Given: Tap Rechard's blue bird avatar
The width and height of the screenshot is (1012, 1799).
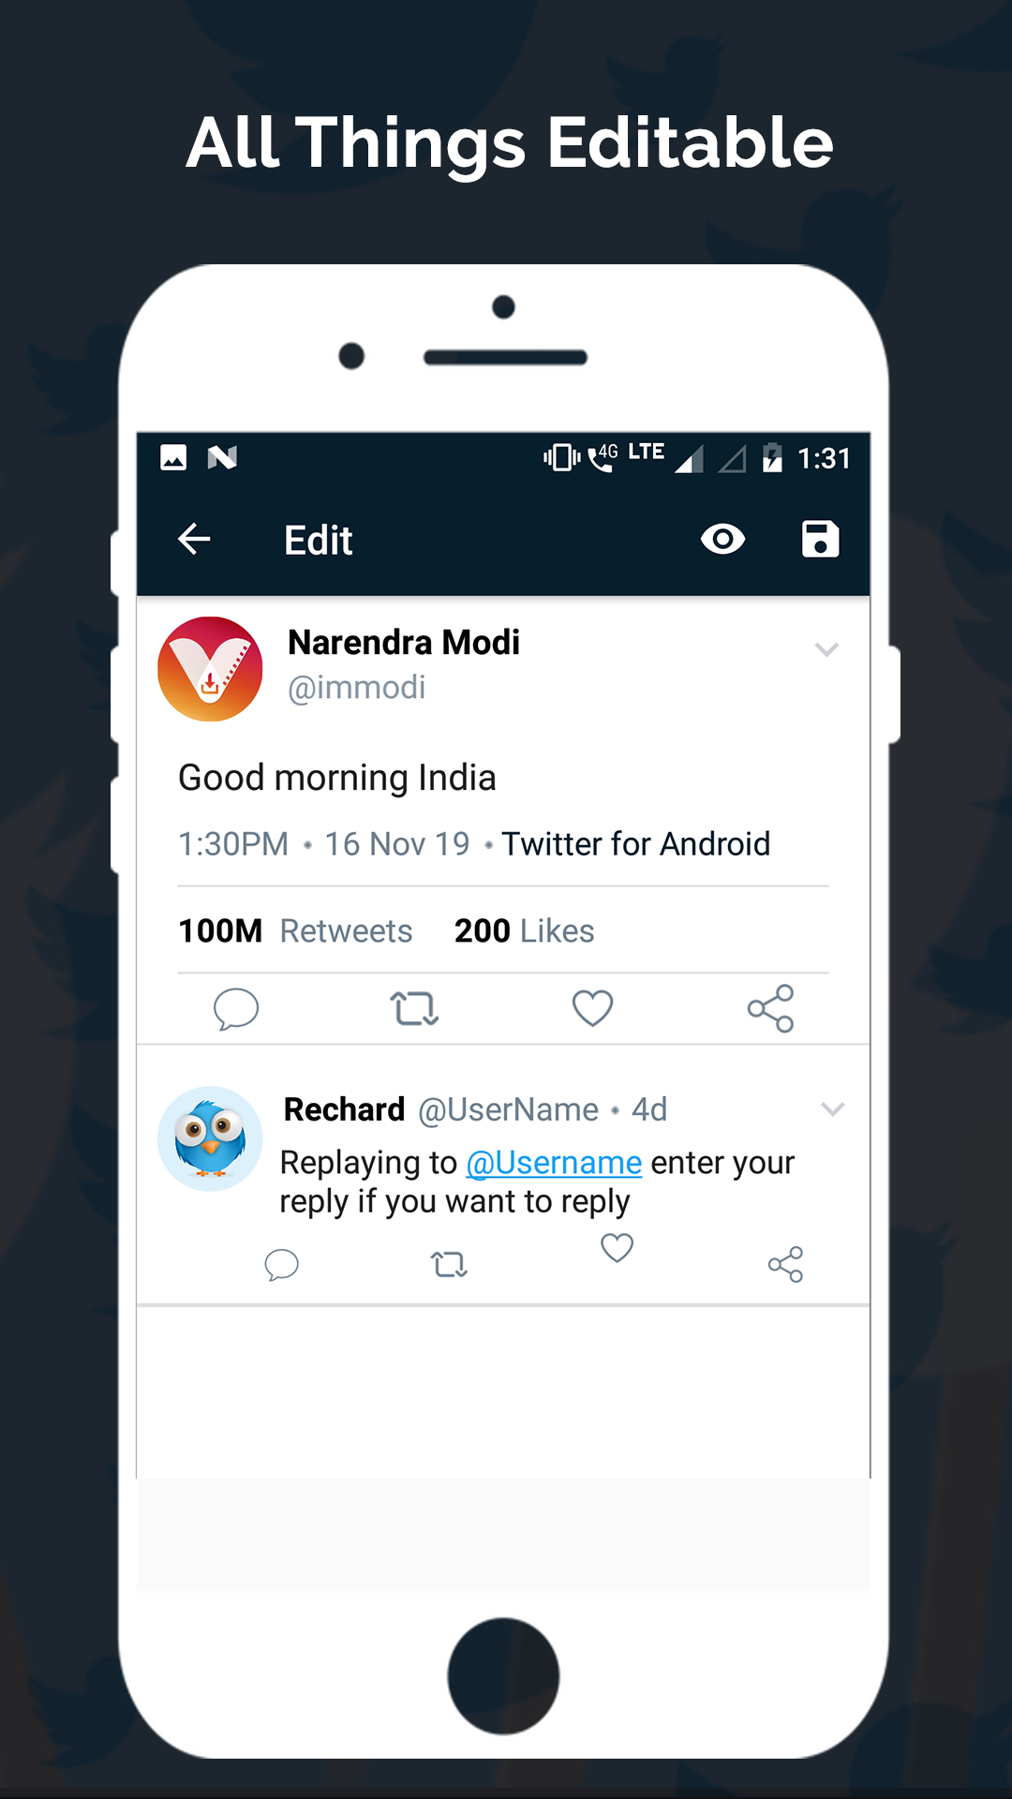Looking at the screenshot, I should [x=210, y=1138].
